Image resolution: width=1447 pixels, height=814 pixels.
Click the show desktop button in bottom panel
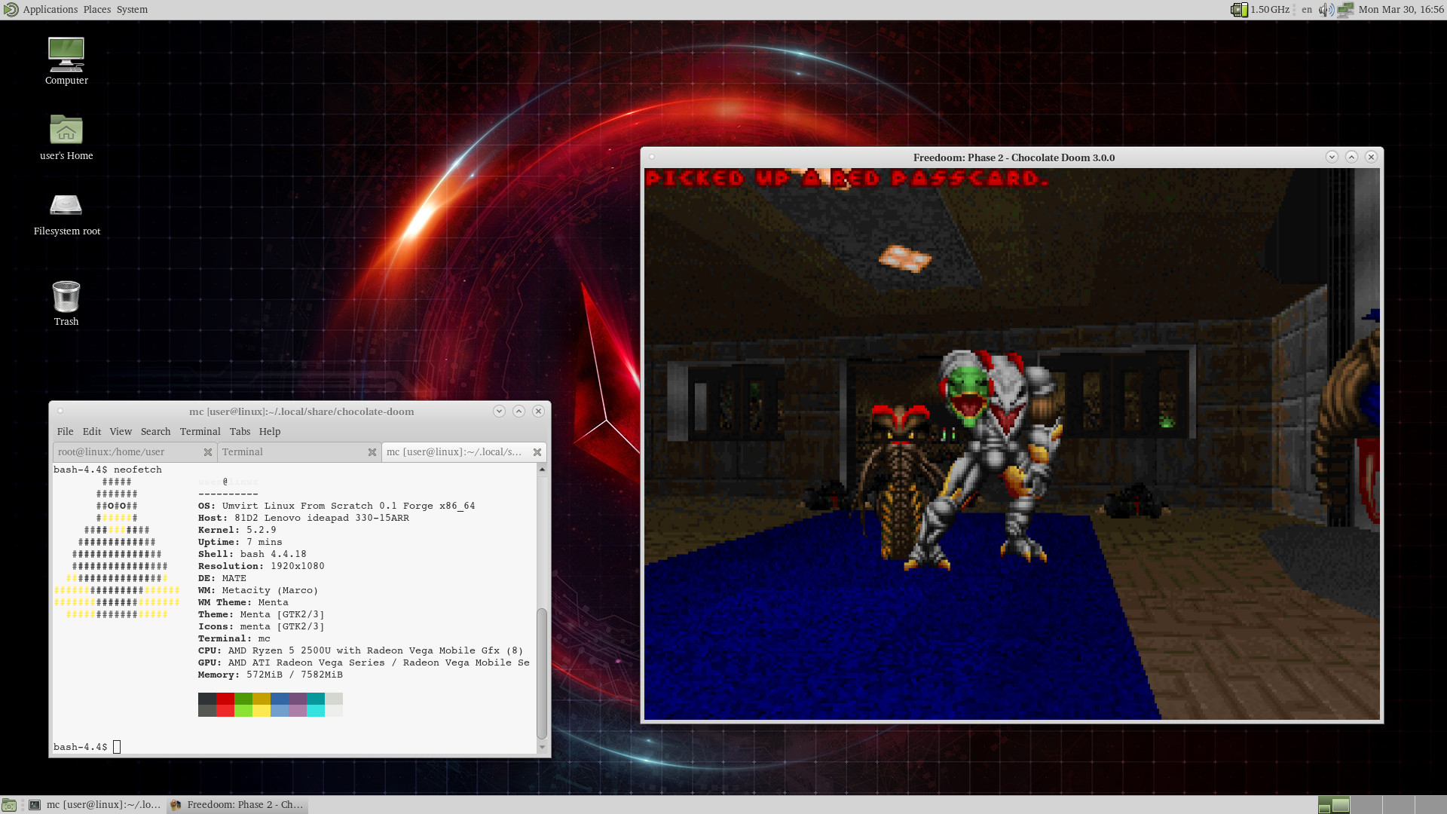point(9,805)
